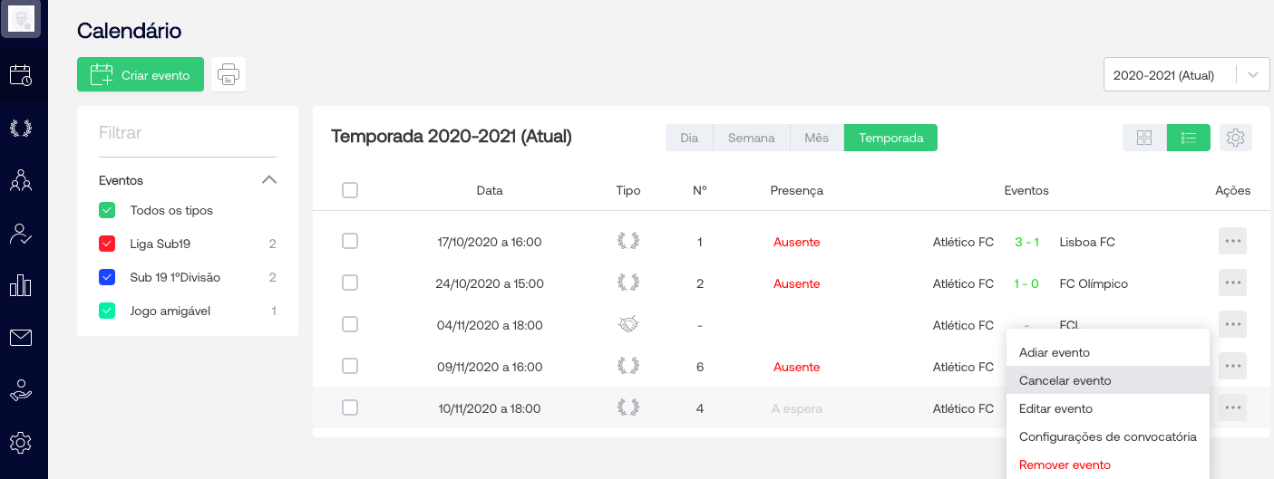The width and height of the screenshot is (1274, 479).
Task: Open the bar chart statistics sidebar icon
Action: coord(20,285)
